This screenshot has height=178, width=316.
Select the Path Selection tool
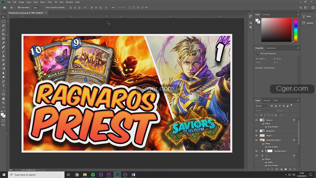[3, 90]
